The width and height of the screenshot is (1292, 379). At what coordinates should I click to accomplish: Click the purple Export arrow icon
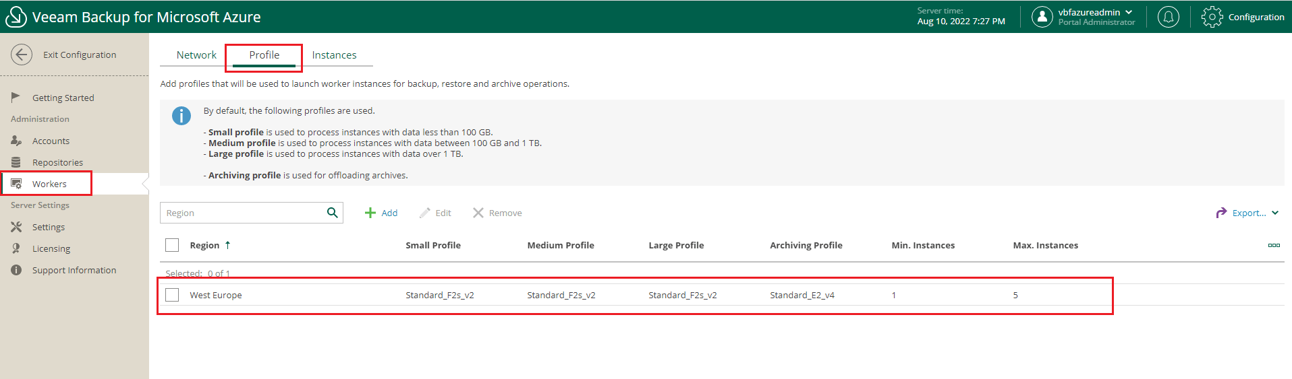pyautogui.click(x=1221, y=213)
